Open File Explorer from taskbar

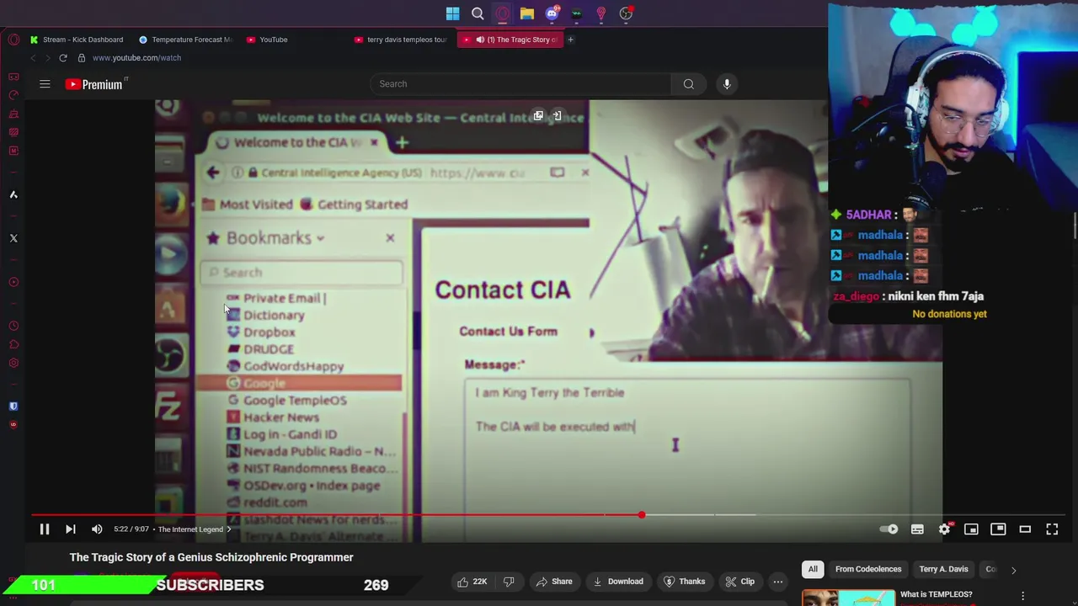coord(527,13)
